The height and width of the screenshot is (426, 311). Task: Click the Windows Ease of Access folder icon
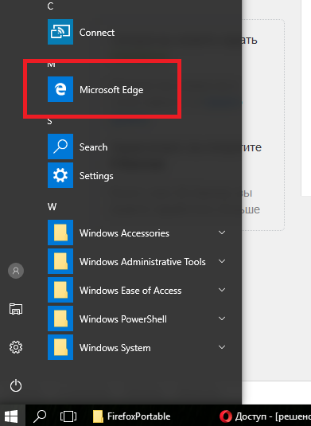point(60,290)
